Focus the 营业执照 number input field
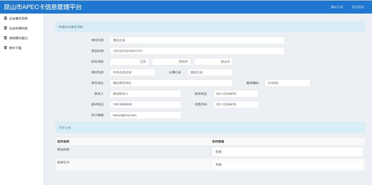The width and height of the screenshot is (372, 185). coord(197,51)
